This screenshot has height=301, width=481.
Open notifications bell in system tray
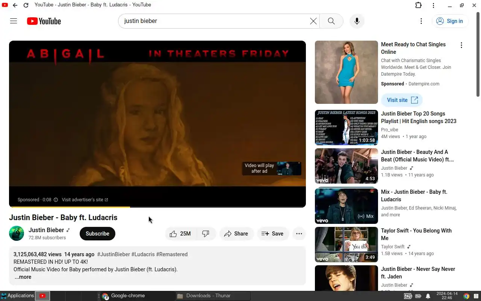(x=428, y=296)
